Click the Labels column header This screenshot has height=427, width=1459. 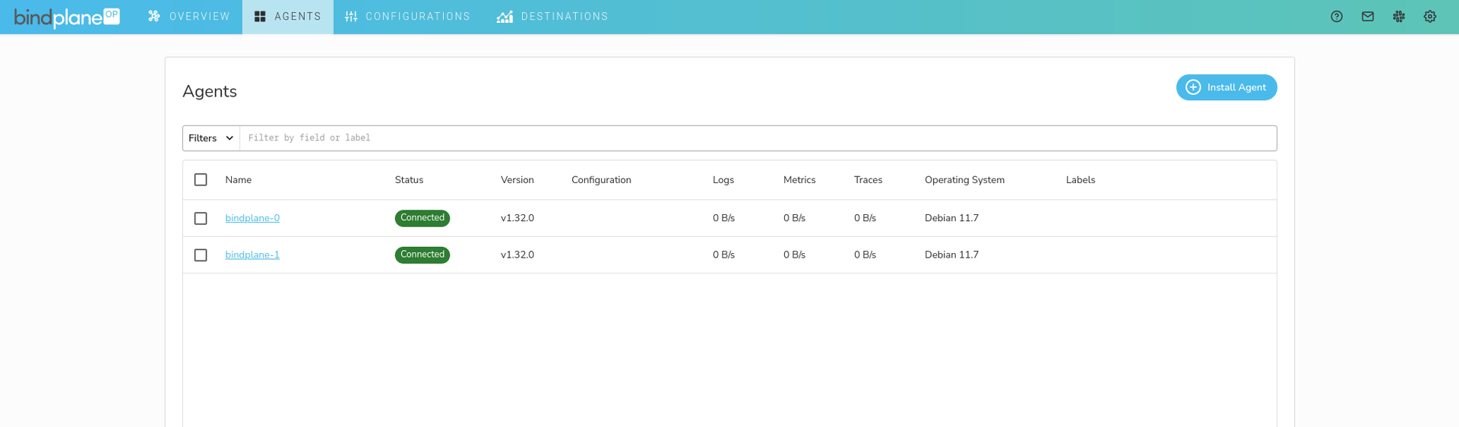coord(1081,180)
